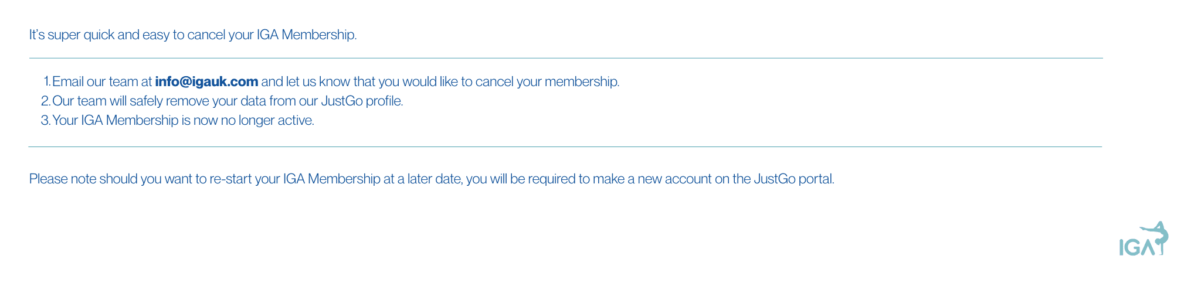The width and height of the screenshot is (1201, 293).
Task: Click step two about removing your data
Action: coord(228,101)
